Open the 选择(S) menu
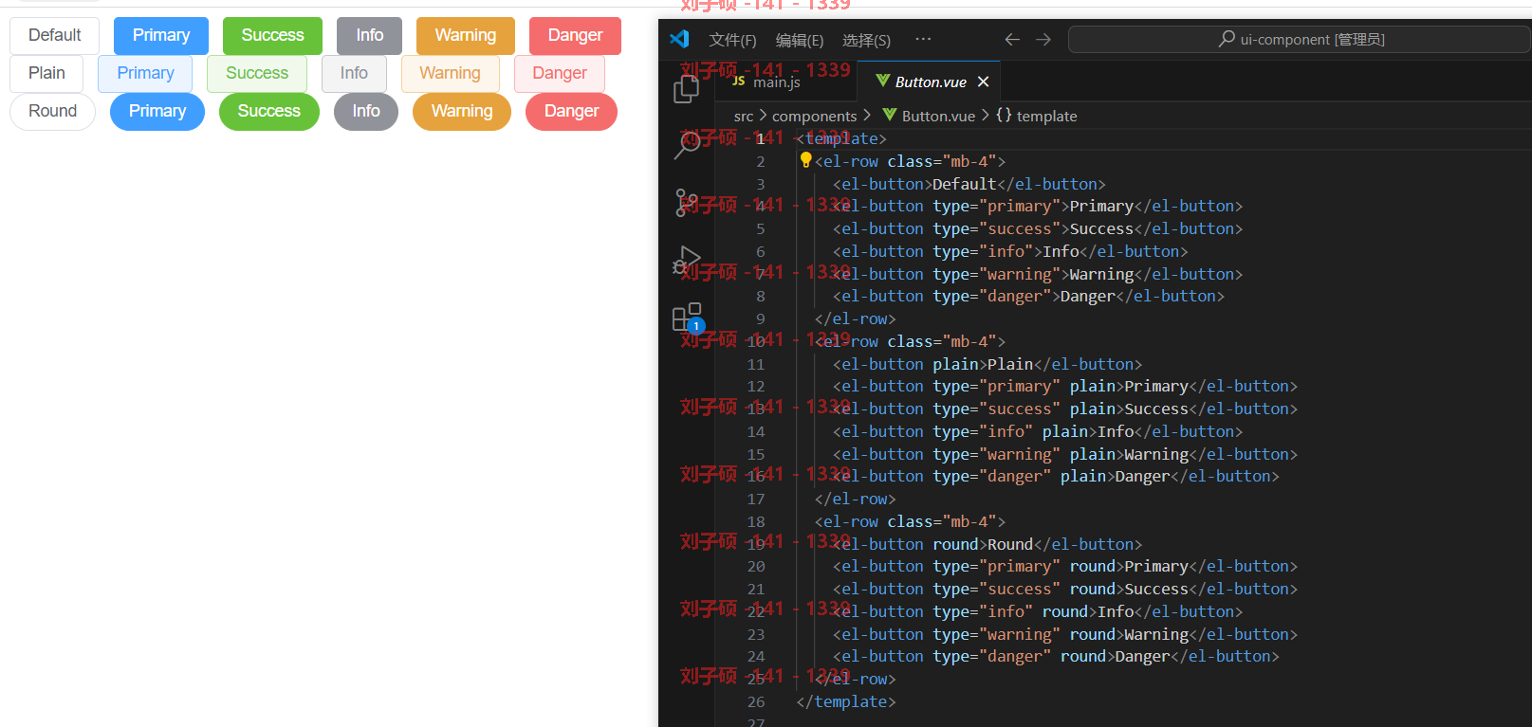This screenshot has height=727, width=1532. [x=866, y=40]
